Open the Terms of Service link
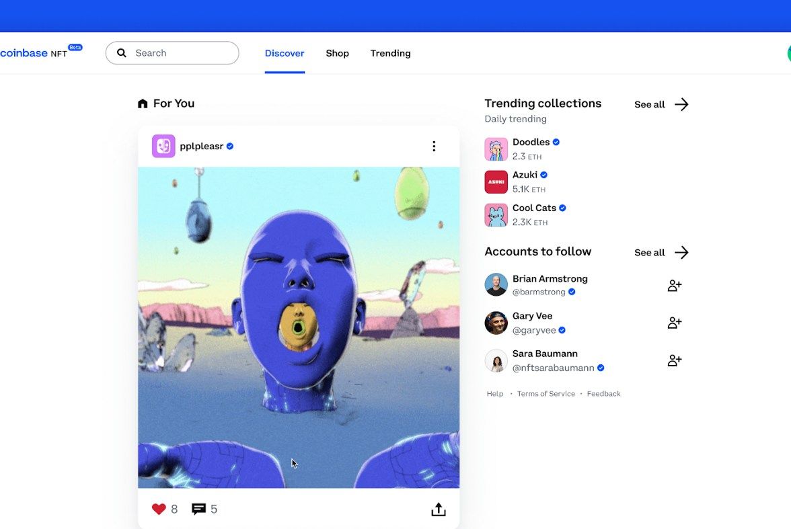Viewport: 791px width, 529px height. (545, 394)
